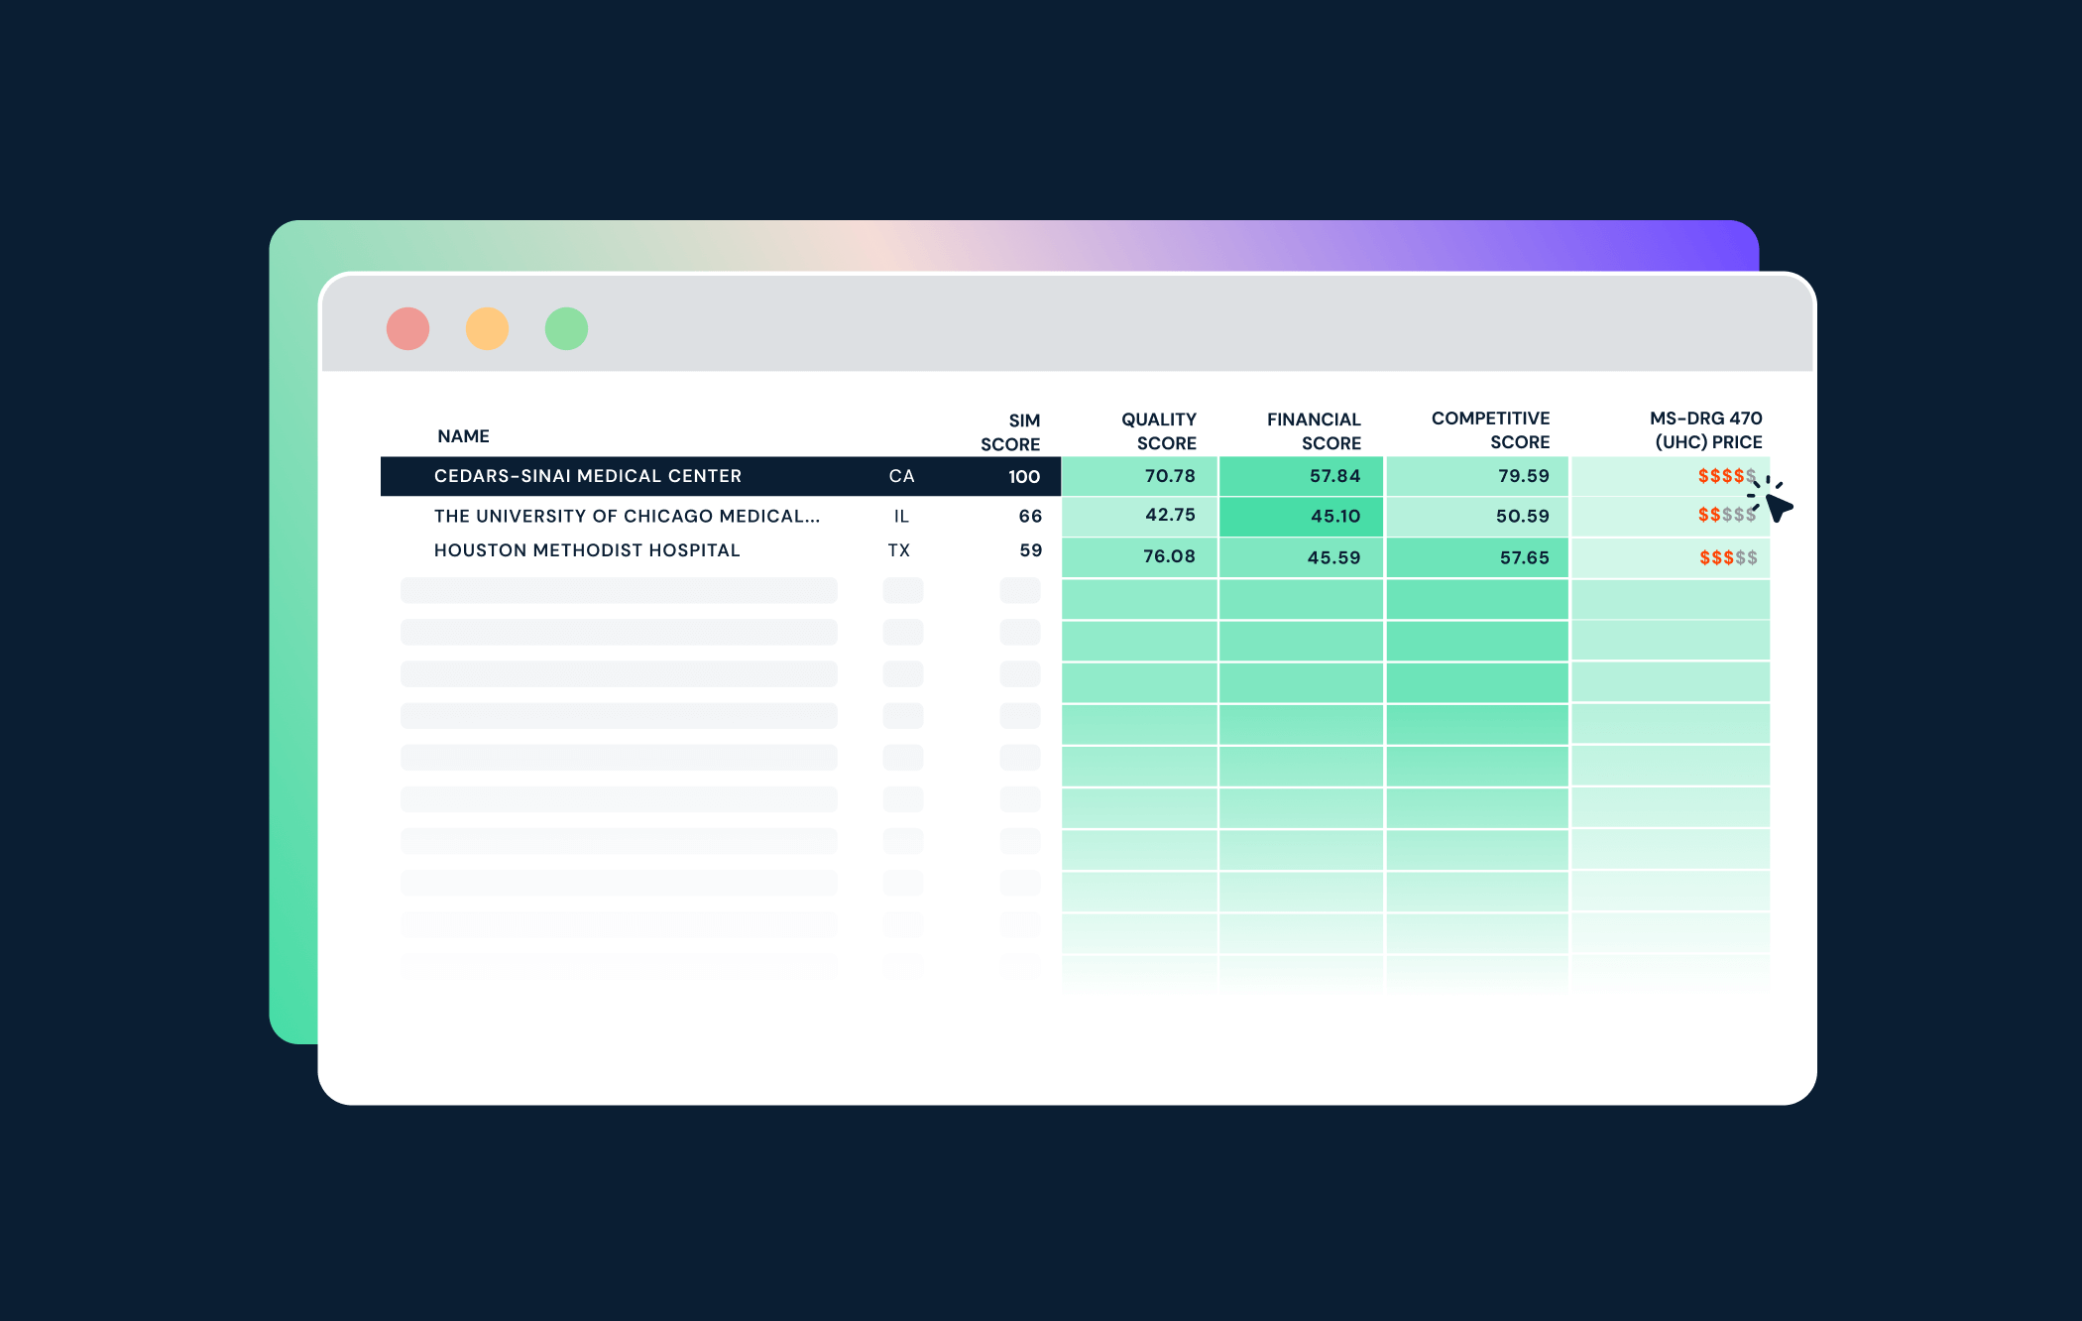This screenshot has width=2082, height=1321.
Task: Click University of Chicago's dollar-sign price rating
Action: pyautogui.click(x=1726, y=515)
